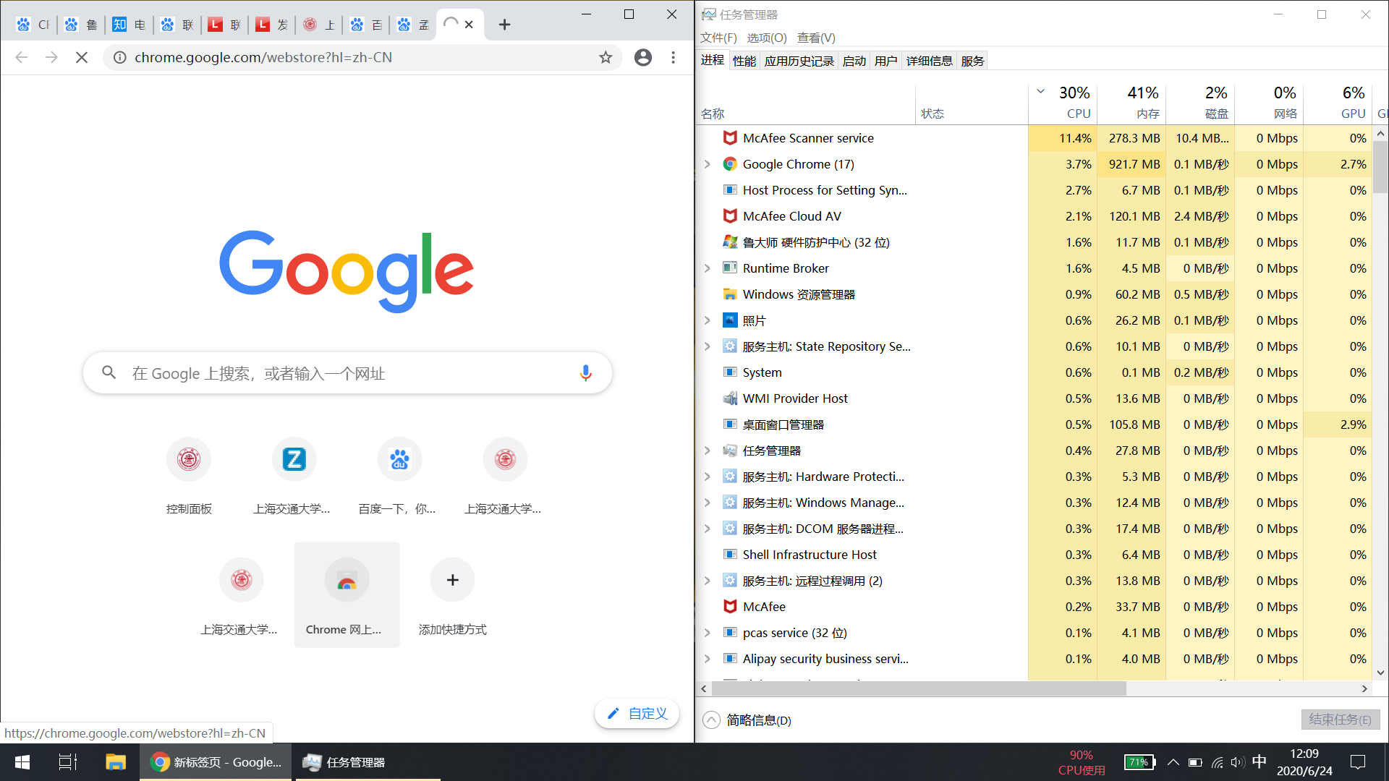The width and height of the screenshot is (1389, 781).
Task: Select Shell Infrastructure Host process row
Action: click(1035, 555)
